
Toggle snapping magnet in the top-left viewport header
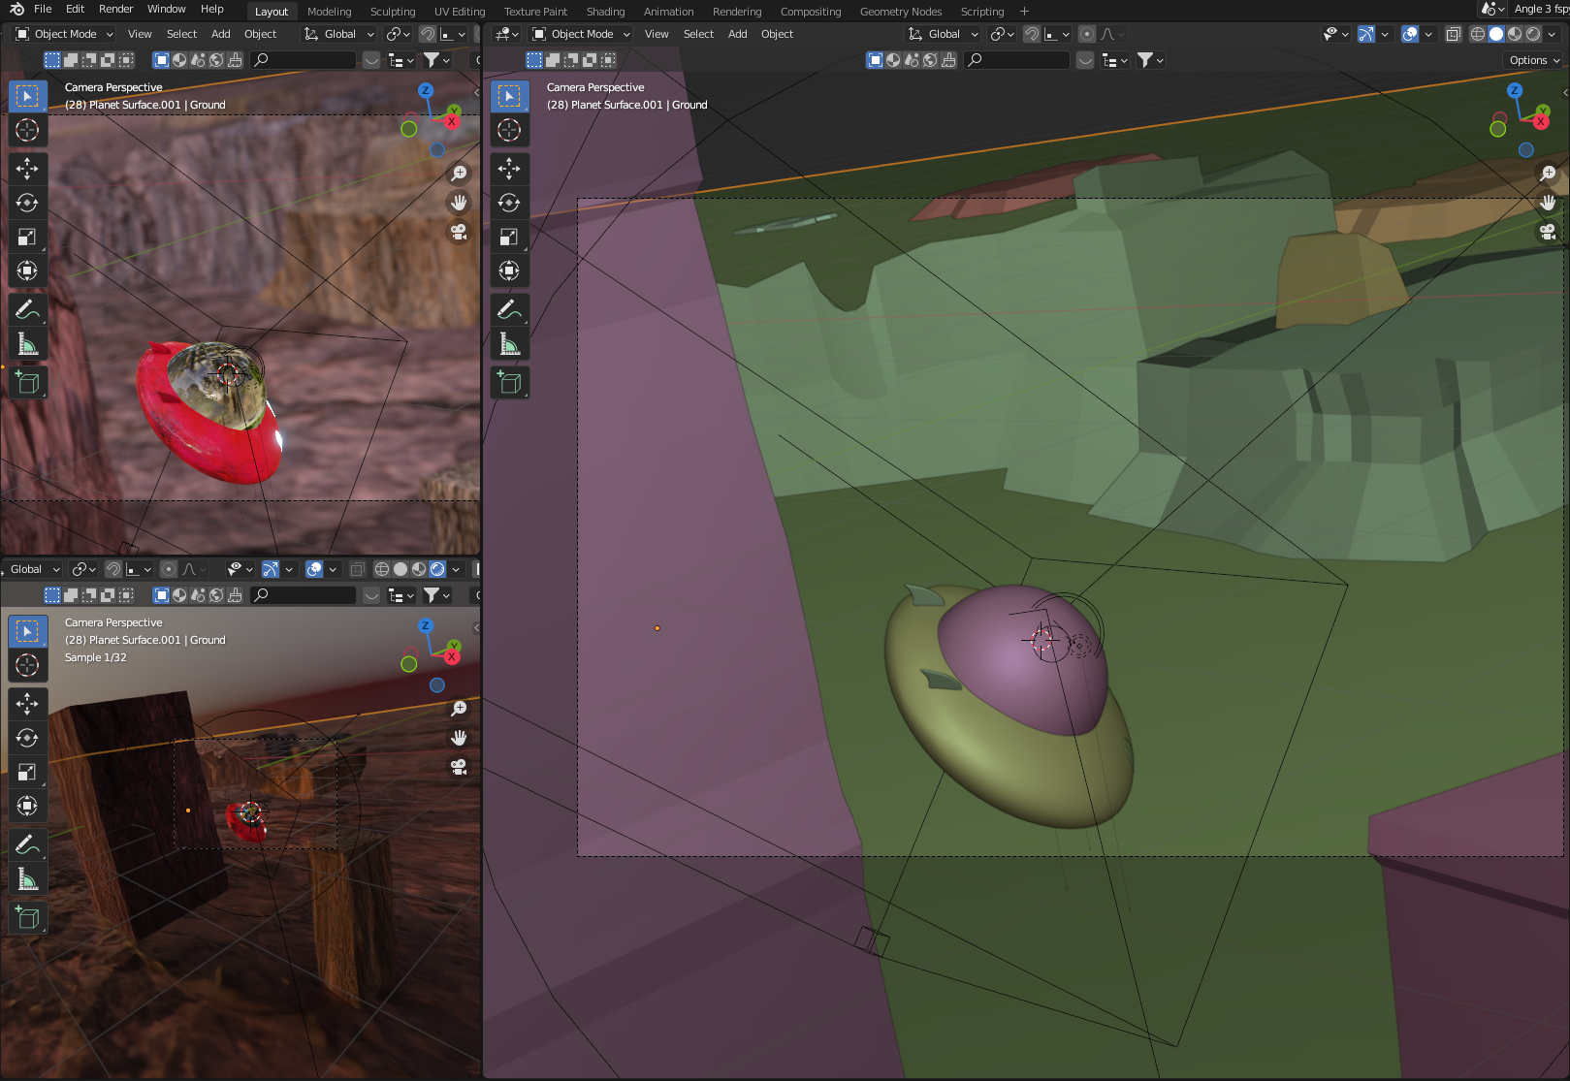[x=428, y=34]
